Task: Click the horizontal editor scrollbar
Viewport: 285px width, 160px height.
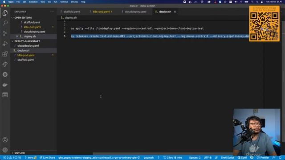Action: tap(163, 154)
